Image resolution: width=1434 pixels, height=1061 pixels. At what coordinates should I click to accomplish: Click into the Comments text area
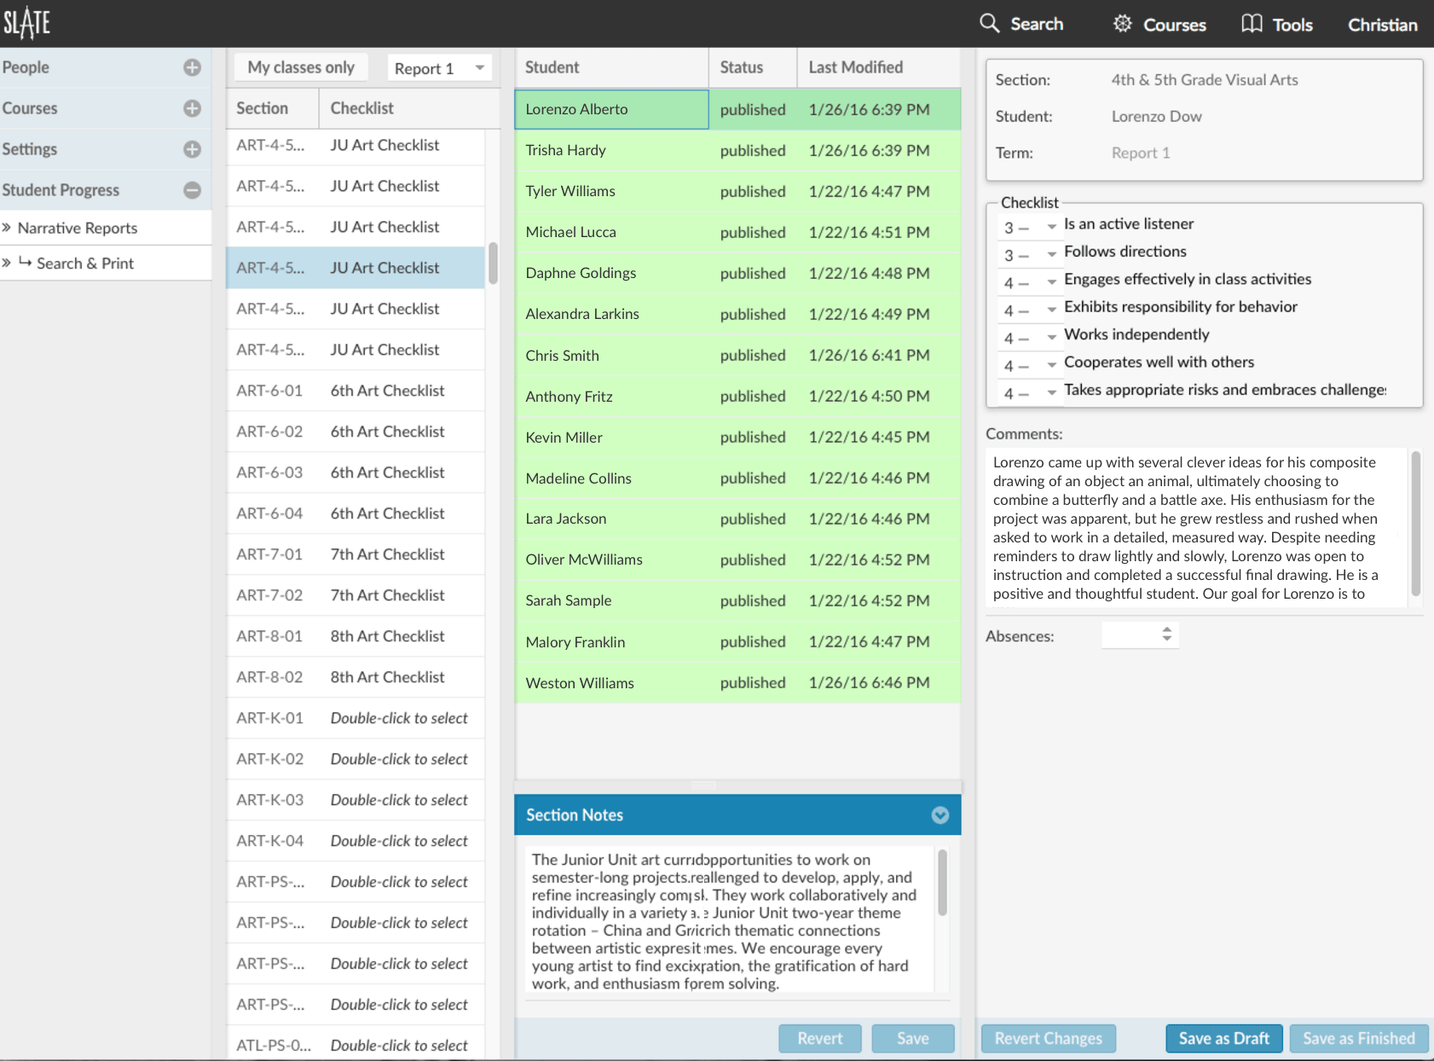1195,528
